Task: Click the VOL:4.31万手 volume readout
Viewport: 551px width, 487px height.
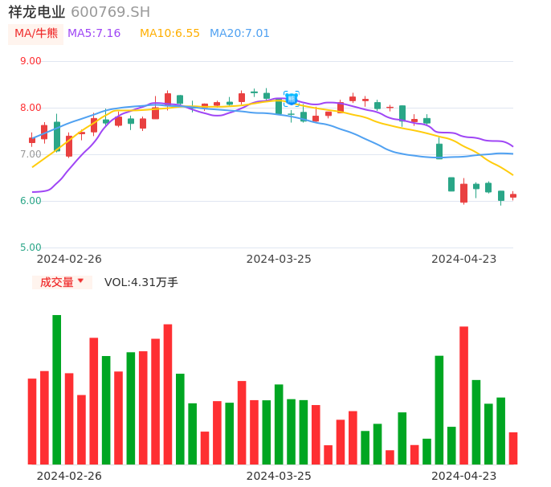Action: 141,282
